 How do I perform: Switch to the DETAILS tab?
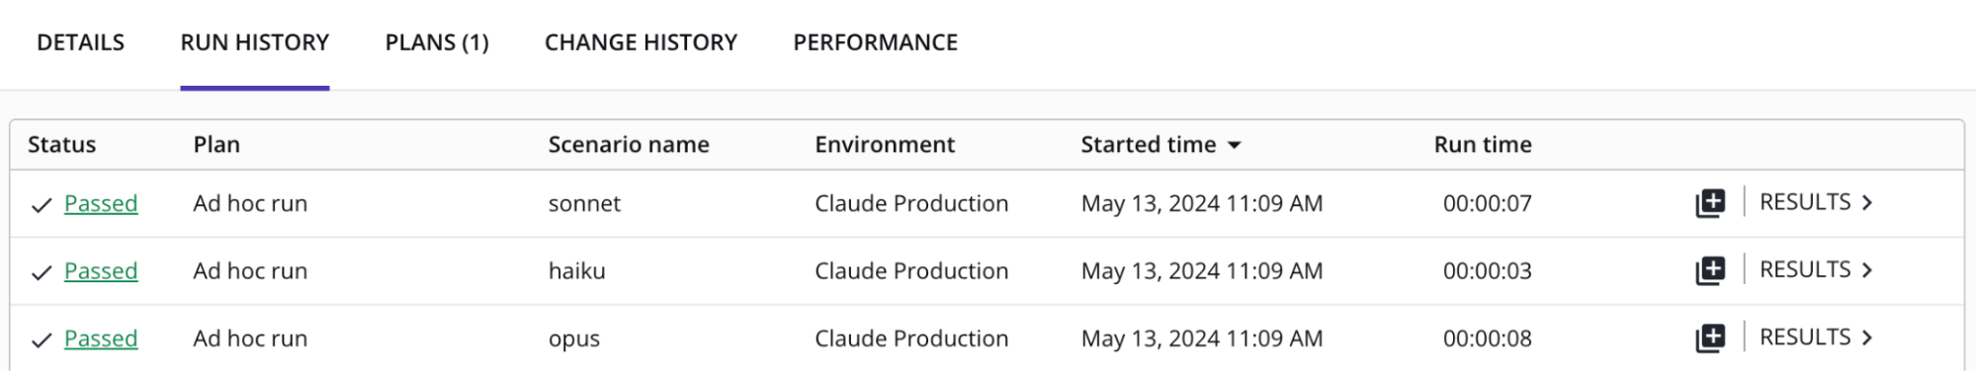click(x=81, y=42)
